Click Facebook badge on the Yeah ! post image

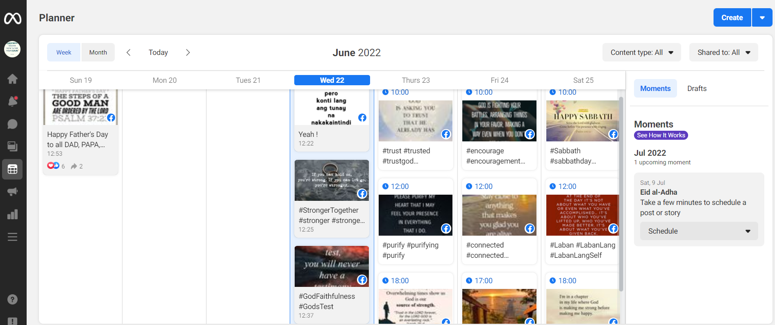(362, 118)
